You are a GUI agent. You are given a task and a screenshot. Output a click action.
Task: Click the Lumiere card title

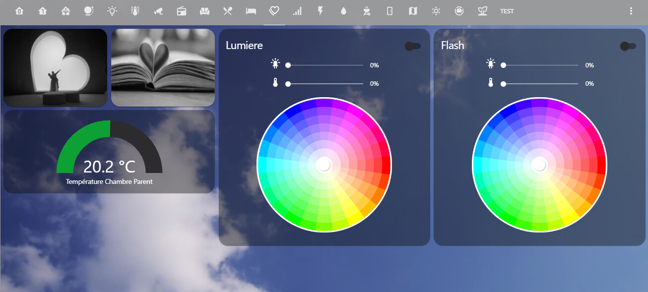(x=244, y=45)
